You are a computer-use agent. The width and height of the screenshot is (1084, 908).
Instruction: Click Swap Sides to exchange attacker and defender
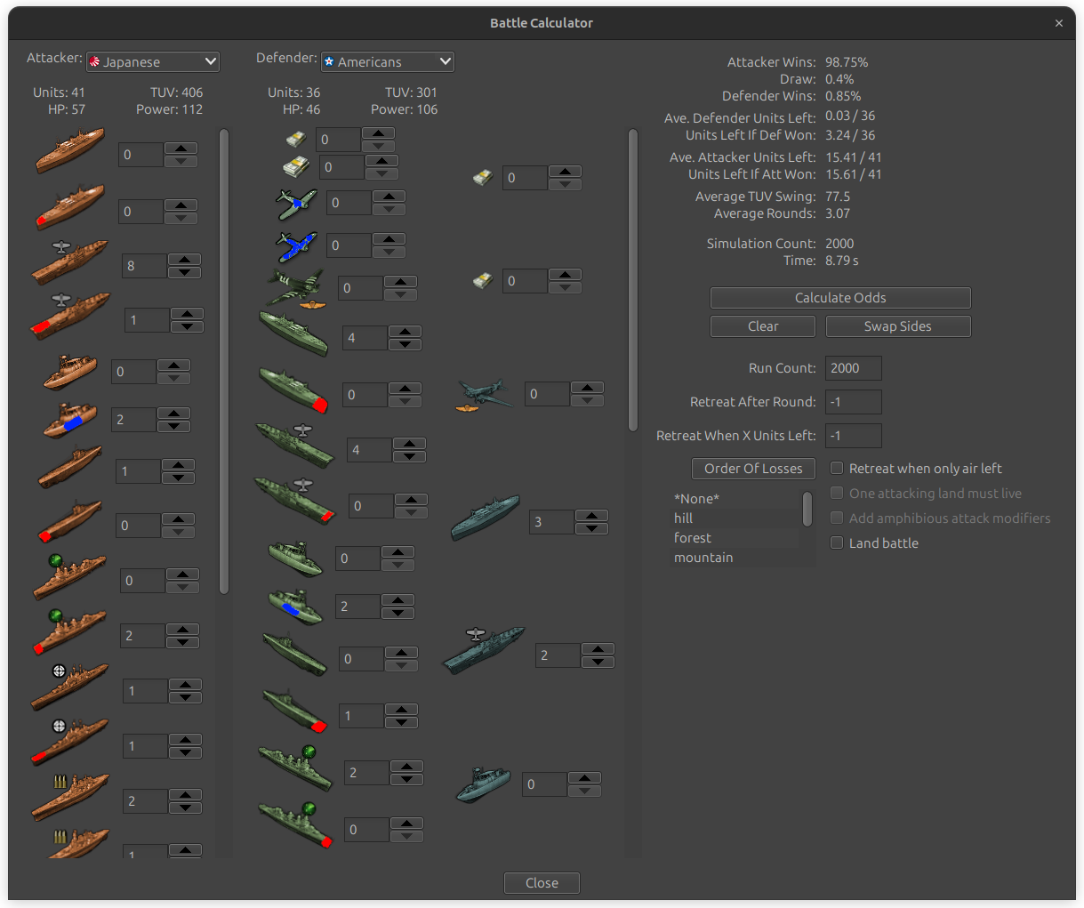[898, 326]
